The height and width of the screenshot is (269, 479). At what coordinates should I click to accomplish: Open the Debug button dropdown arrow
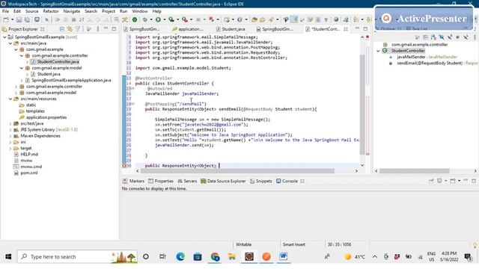click(x=151, y=19)
